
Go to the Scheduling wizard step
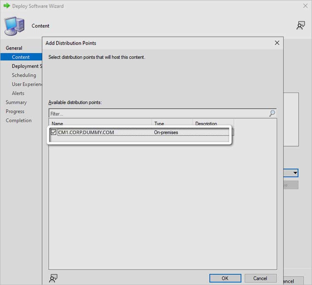click(24, 75)
